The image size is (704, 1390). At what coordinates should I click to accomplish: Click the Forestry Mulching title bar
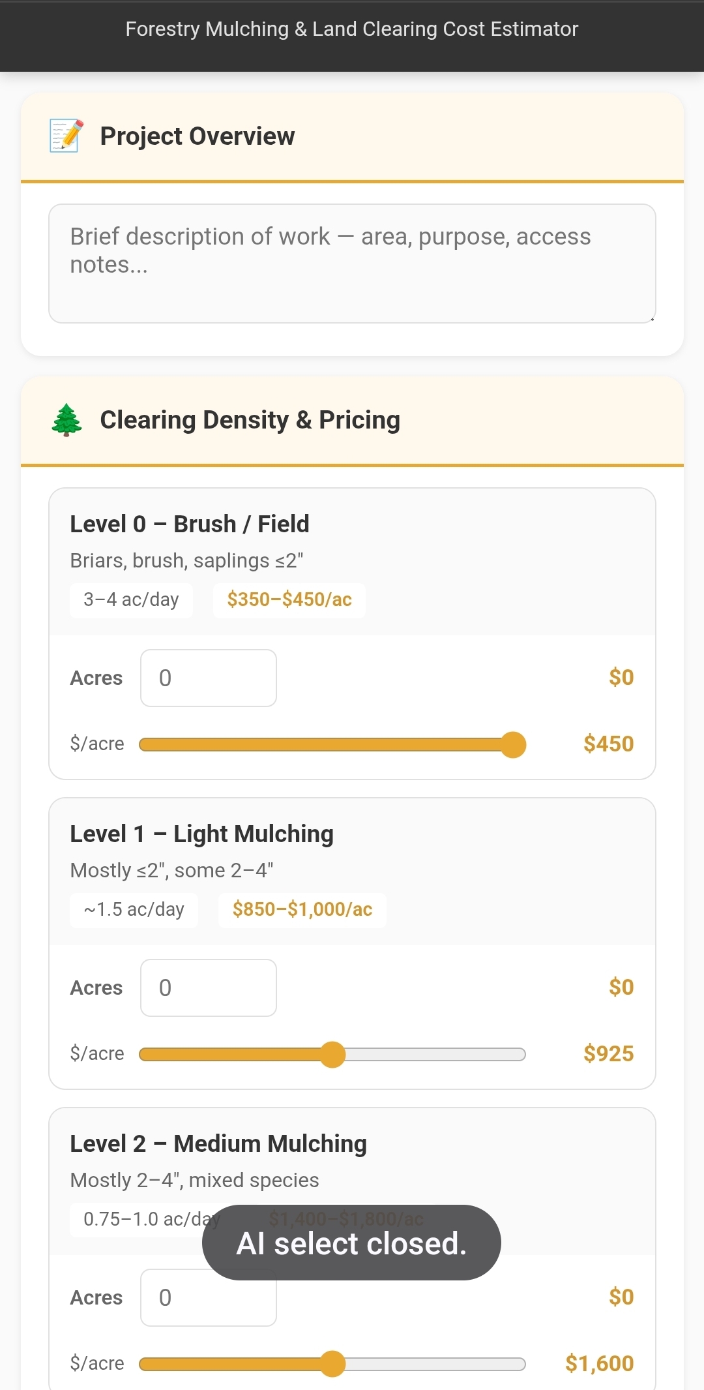tap(351, 29)
